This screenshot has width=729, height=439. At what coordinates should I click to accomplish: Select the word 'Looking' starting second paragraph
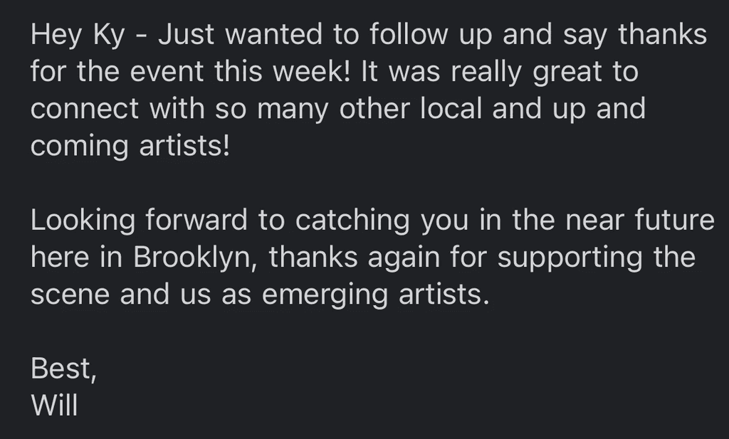click(x=83, y=221)
